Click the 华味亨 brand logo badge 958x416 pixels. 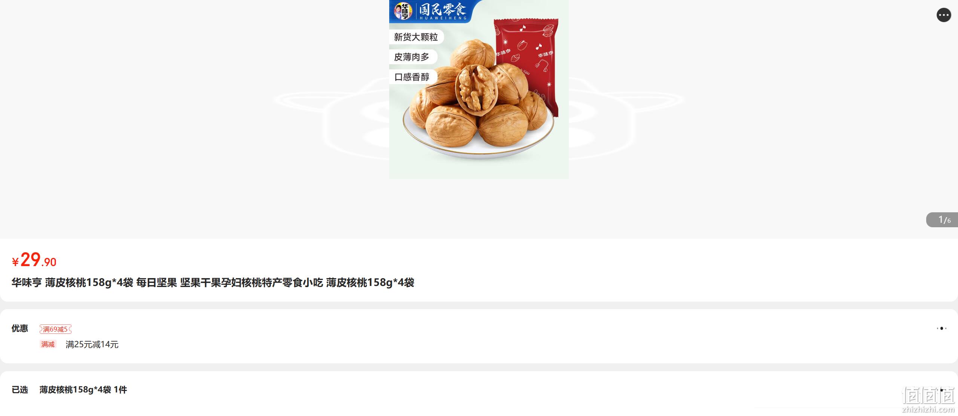pyautogui.click(x=403, y=11)
